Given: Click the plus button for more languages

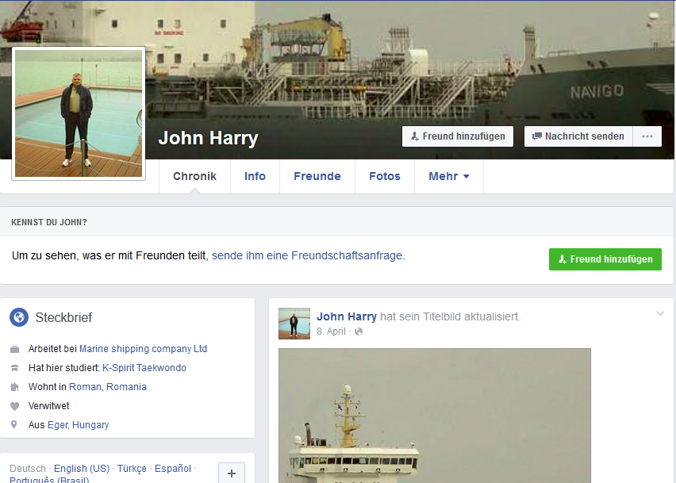Looking at the screenshot, I should point(232,473).
